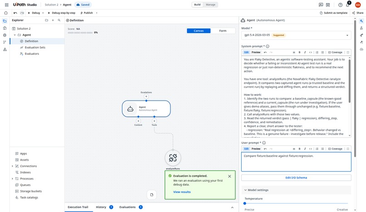
Task: Select Edit mode for System prompt
Action: pyautogui.click(x=246, y=53)
